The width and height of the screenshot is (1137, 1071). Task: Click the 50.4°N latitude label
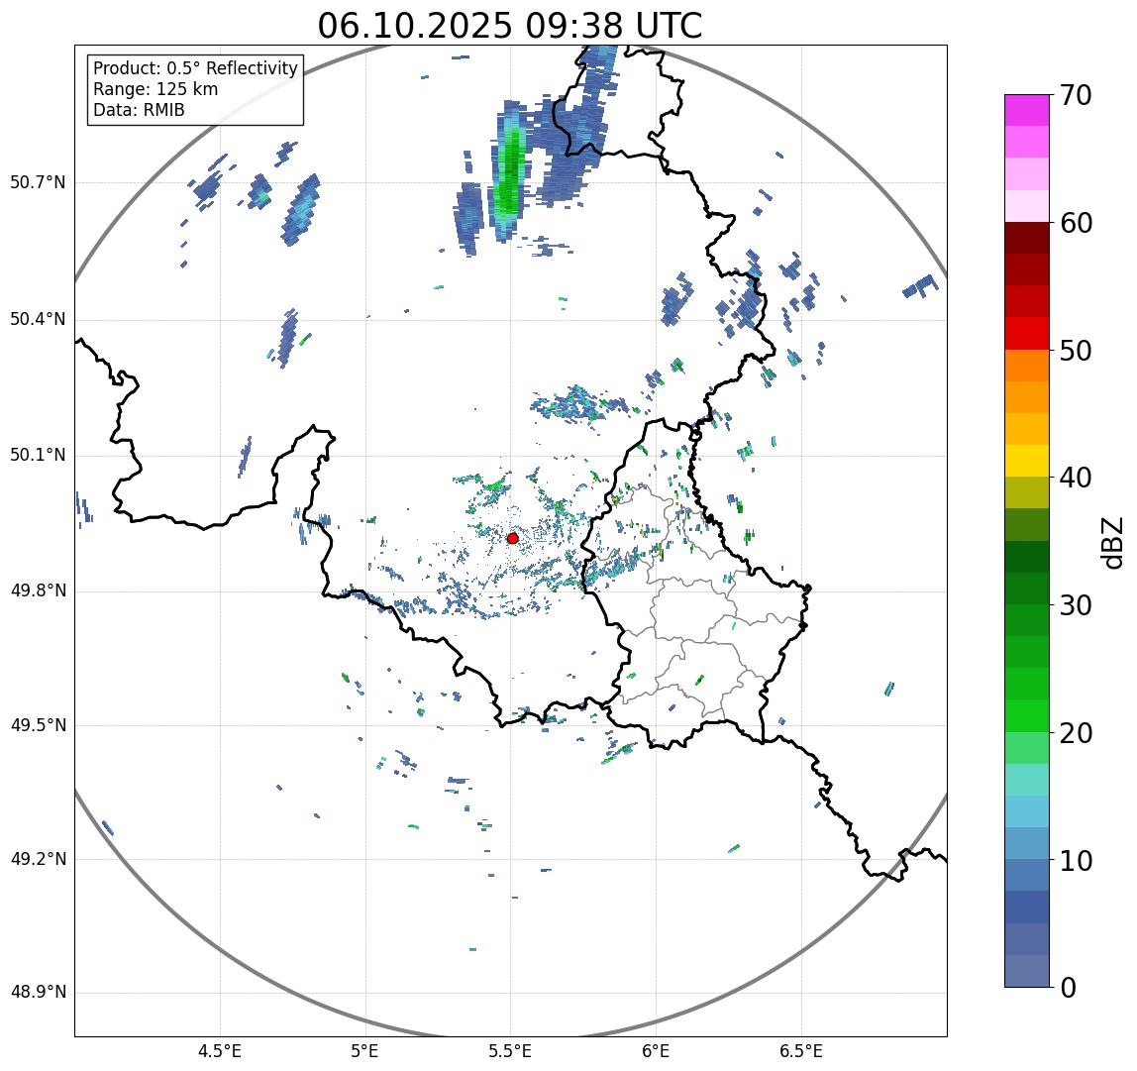click(x=37, y=319)
